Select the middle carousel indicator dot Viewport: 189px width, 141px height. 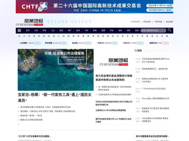56,89
